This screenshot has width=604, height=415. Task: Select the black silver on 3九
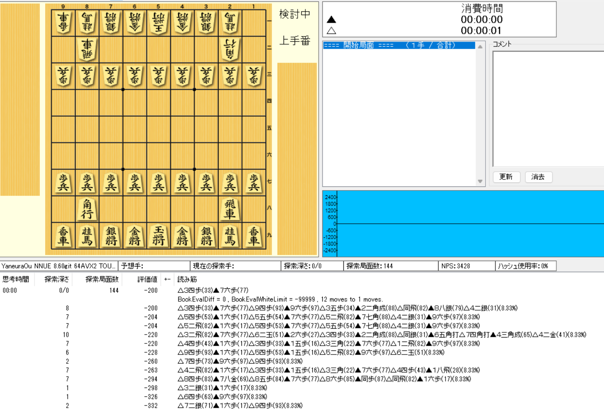(x=206, y=236)
